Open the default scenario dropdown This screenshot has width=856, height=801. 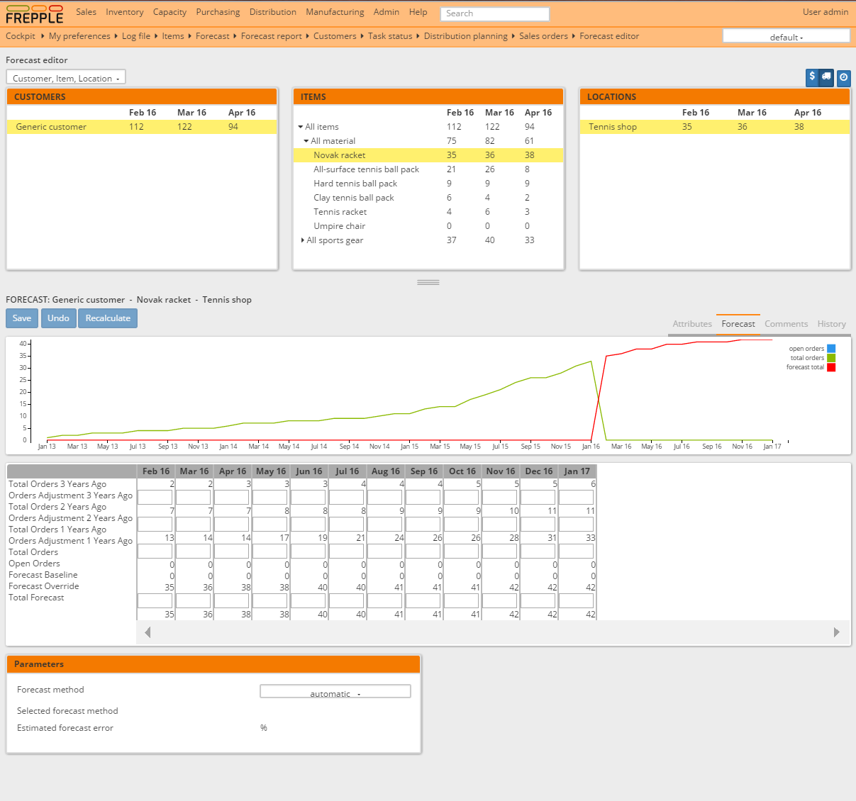(x=786, y=36)
